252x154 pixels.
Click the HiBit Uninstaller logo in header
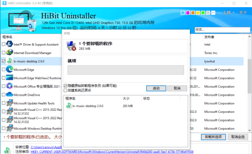(x=22, y=21)
